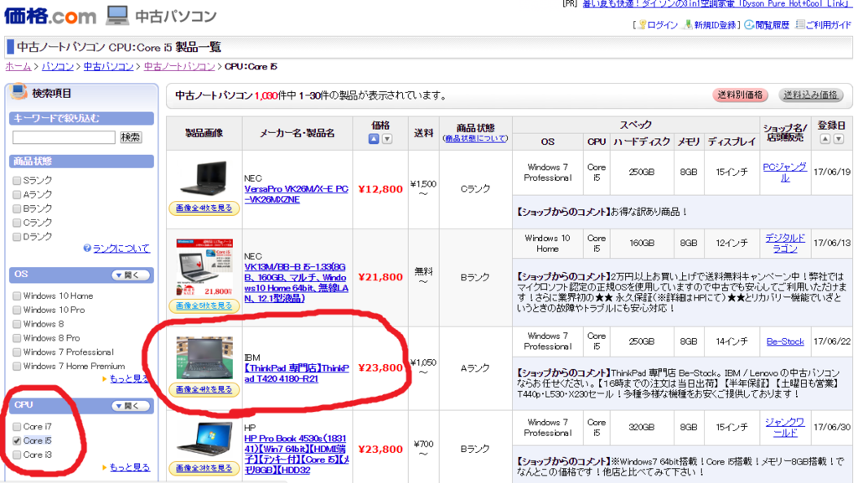The width and height of the screenshot is (858, 483).
Task: Switch to 送料込み価格 view
Action: pos(810,95)
